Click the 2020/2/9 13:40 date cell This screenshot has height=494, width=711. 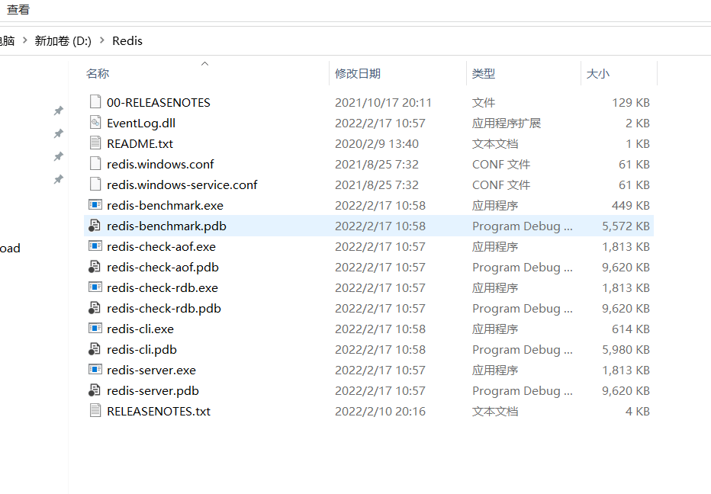coord(377,143)
